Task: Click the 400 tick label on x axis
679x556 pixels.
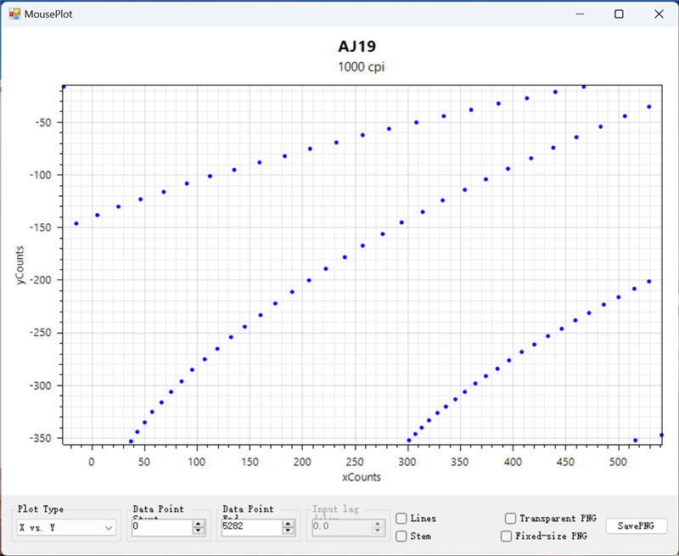Action: click(x=513, y=462)
